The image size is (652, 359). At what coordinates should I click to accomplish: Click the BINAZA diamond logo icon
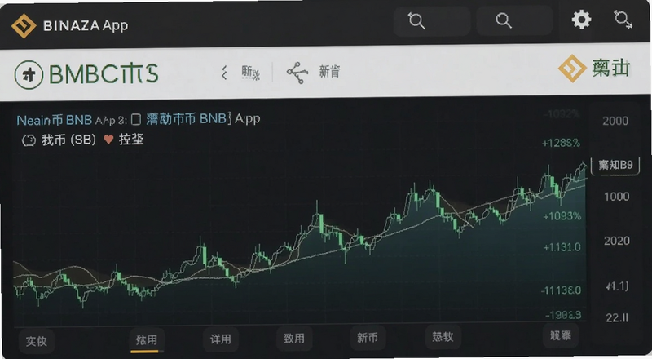(24, 25)
